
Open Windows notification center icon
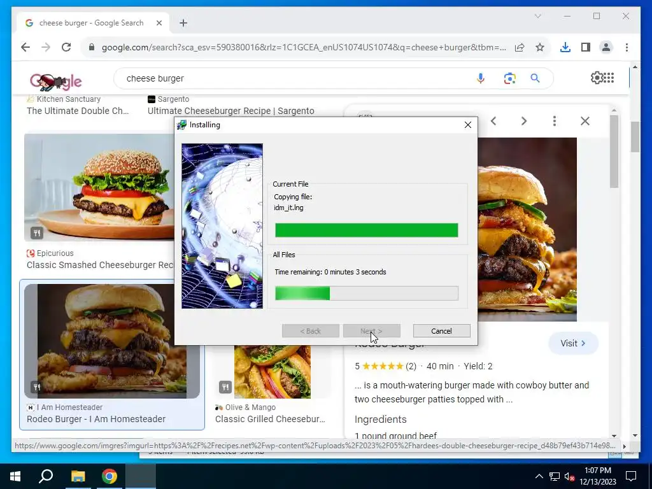pos(631,476)
